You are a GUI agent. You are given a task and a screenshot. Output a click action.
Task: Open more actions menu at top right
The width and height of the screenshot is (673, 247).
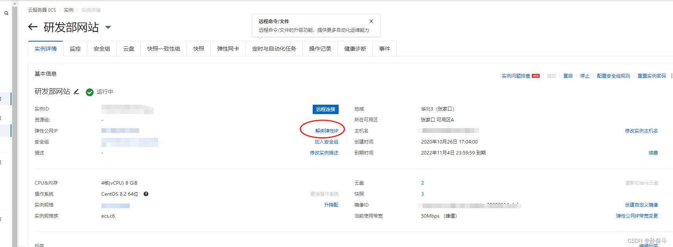click(x=671, y=76)
